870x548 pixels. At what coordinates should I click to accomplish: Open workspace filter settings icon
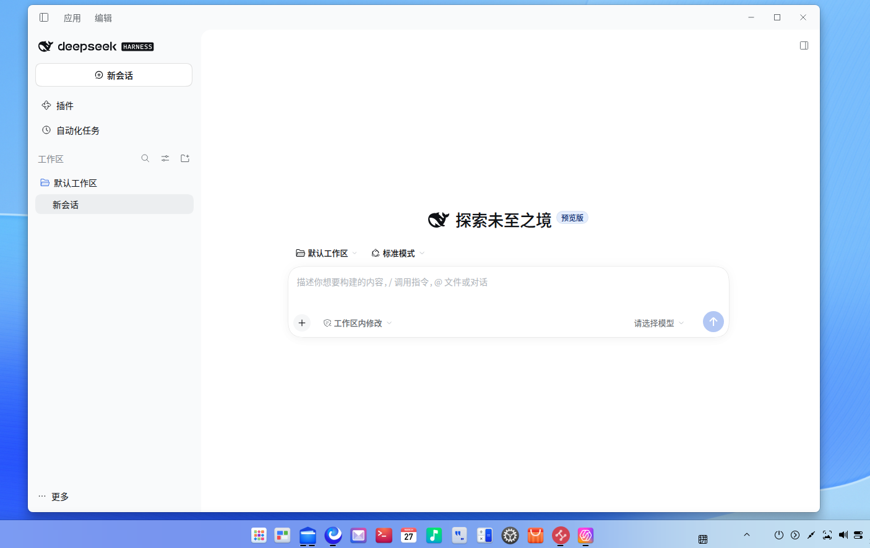(x=165, y=158)
